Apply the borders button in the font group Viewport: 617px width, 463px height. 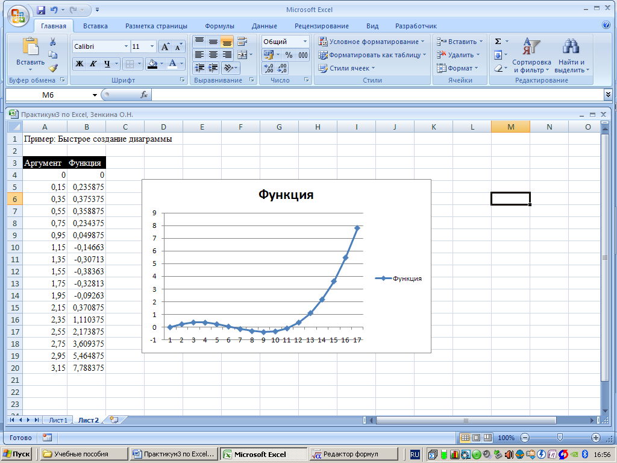click(130, 63)
